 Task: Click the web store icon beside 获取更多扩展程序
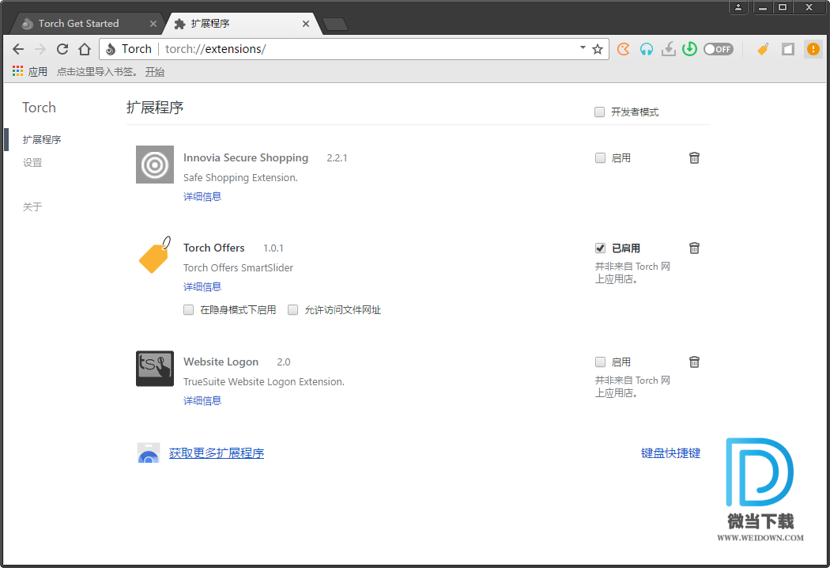pos(149,453)
